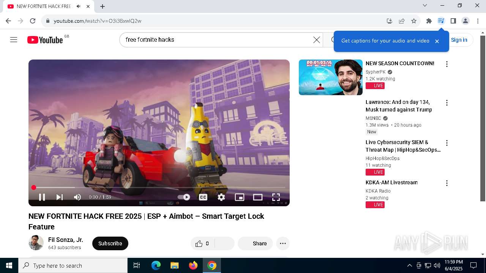Click the red progress bar scrubber
Image resolution: width=486 pixels, height=273 pixels.
pyautogui.click(x=34, y=187)
